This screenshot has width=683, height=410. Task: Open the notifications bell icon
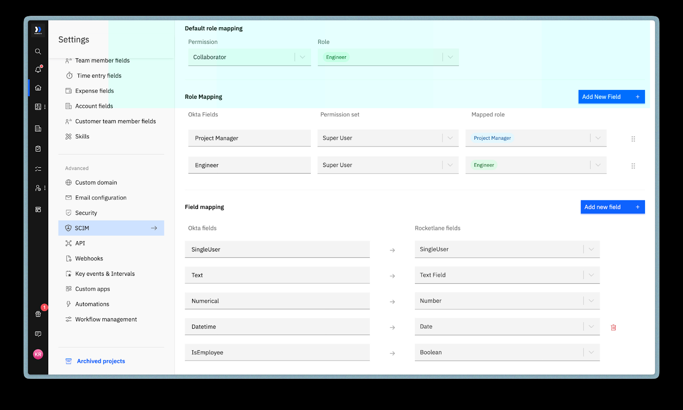pos(38,69)
